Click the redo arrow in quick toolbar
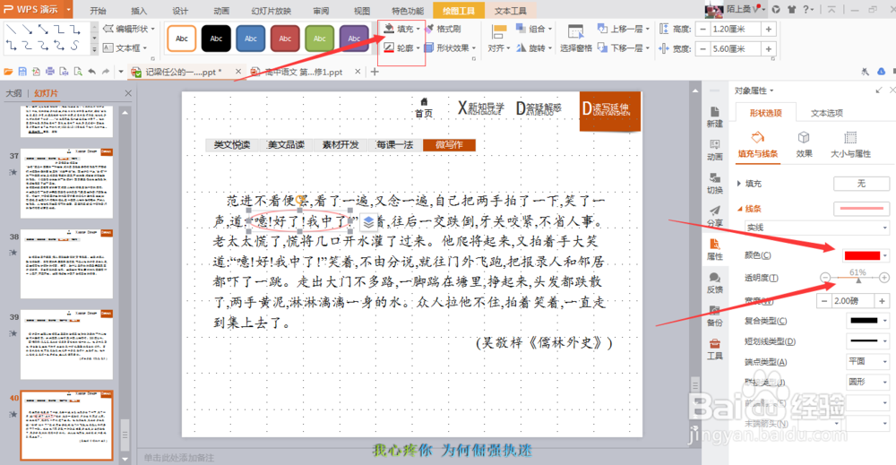 click(x=106, y=72)
